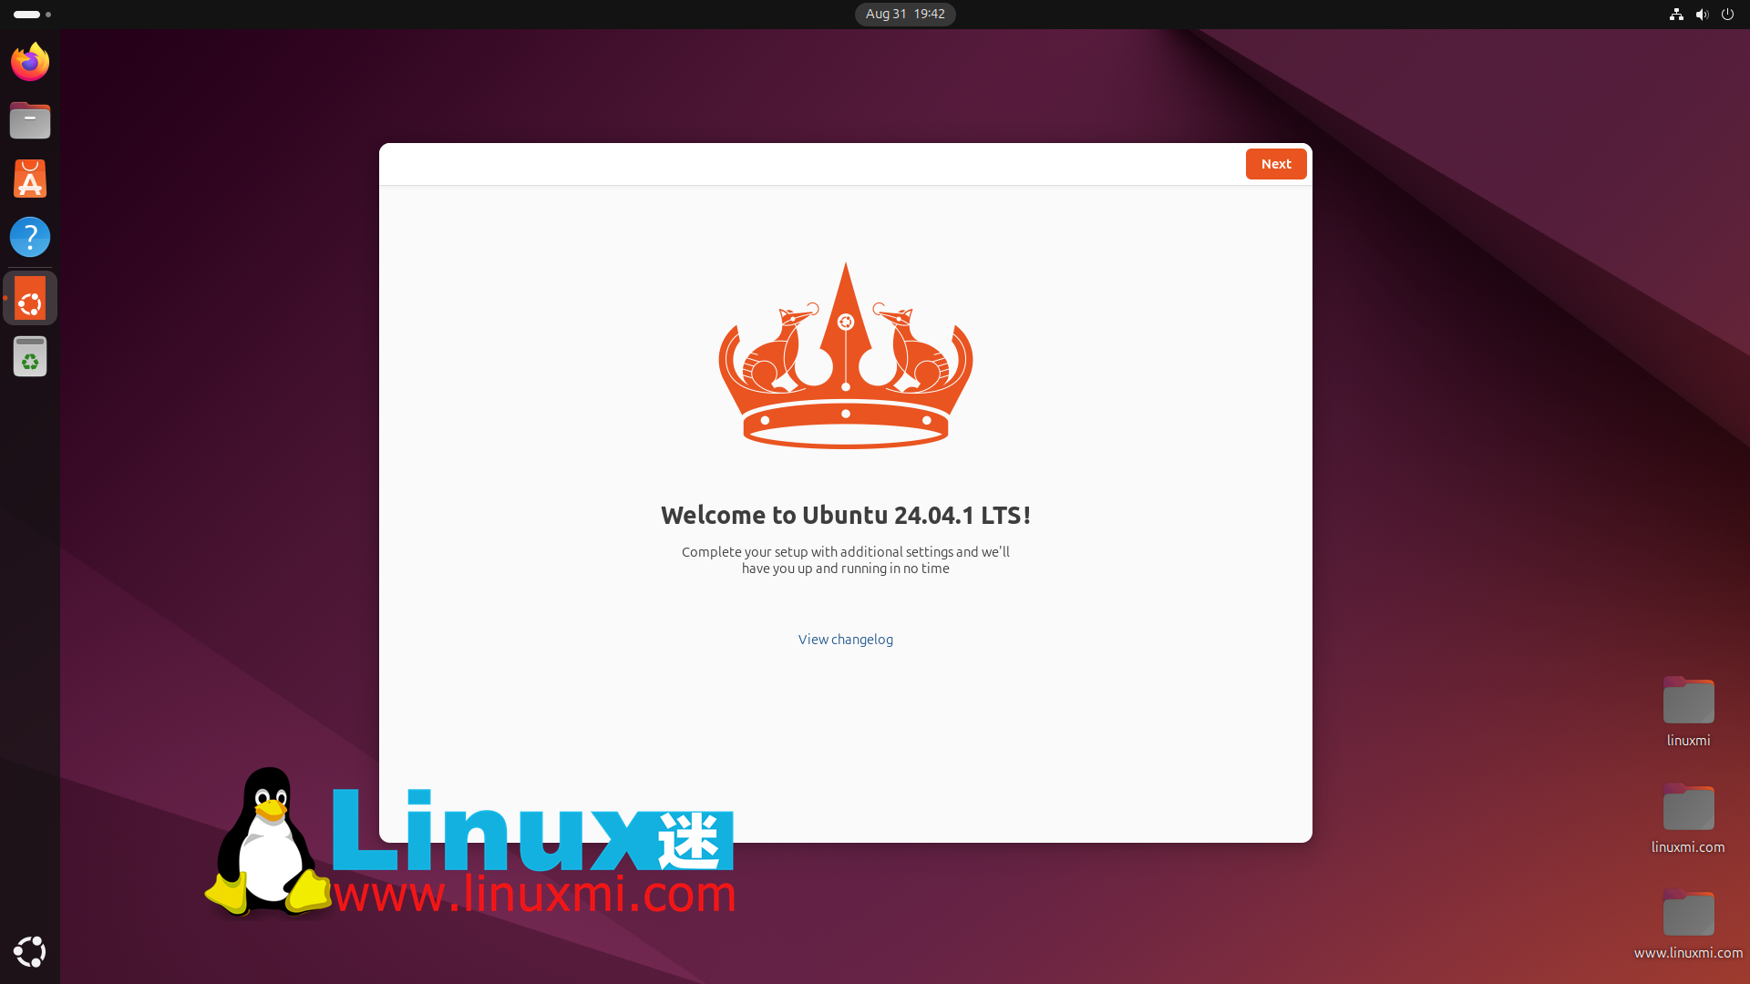Image resolution: width=1750 pixels, height=984 pixels.
Task: Click the 'Complete your setup' description text
Action: tap(846, 560)
